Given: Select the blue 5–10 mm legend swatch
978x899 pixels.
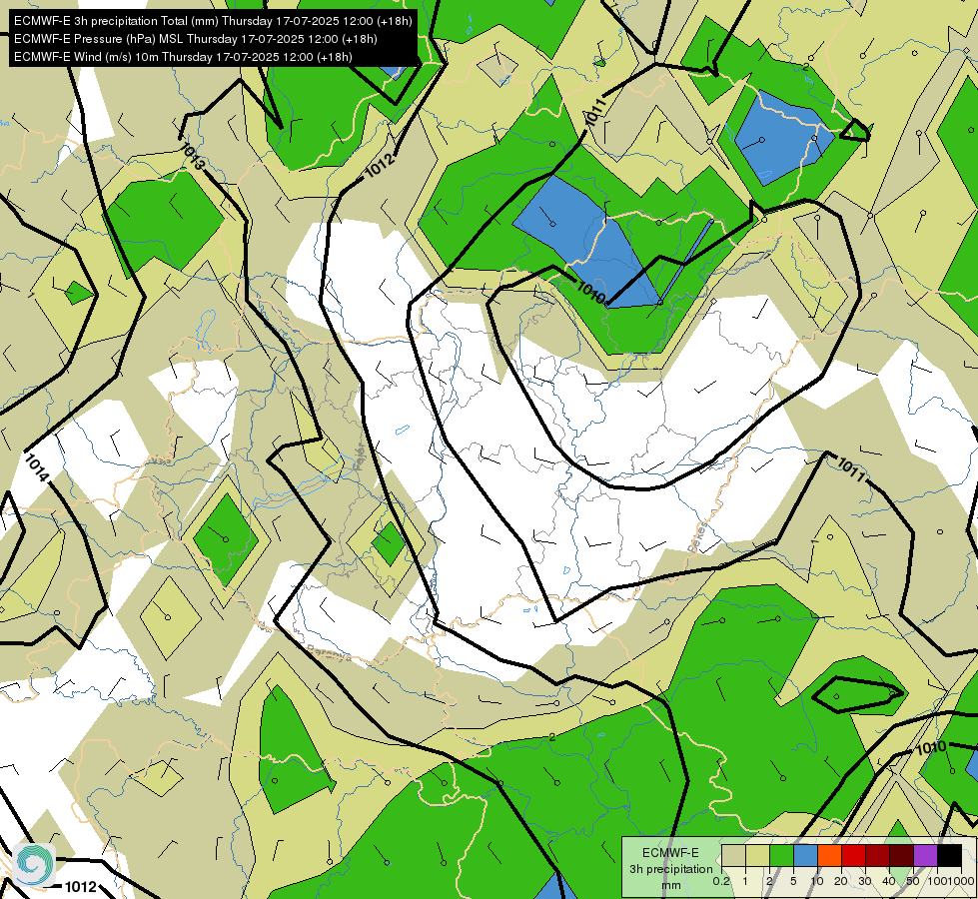Looking at the screenshot, I should (806, 856).
